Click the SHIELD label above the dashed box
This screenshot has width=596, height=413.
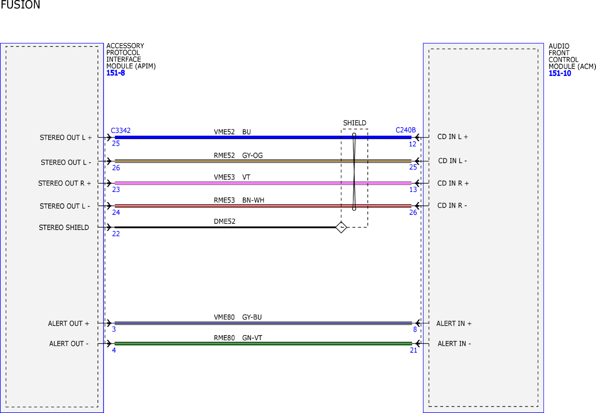355,123
